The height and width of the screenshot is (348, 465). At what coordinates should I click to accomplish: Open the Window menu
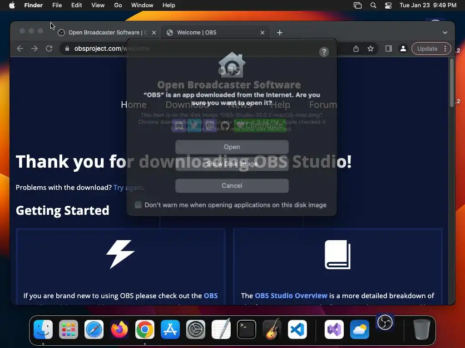(x=142, y=5)
